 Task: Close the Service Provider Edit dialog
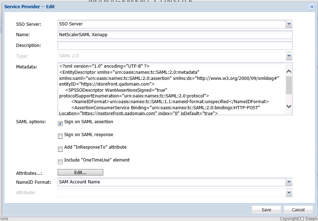point(312,6)
